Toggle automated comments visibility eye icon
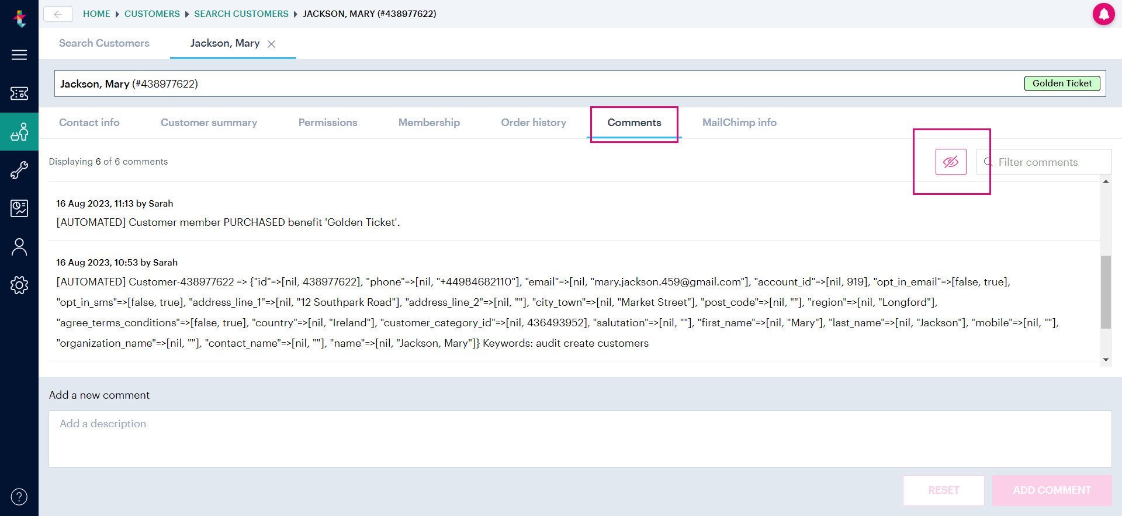The height and width of the screenshot is (516, 1122). (951, 162)
